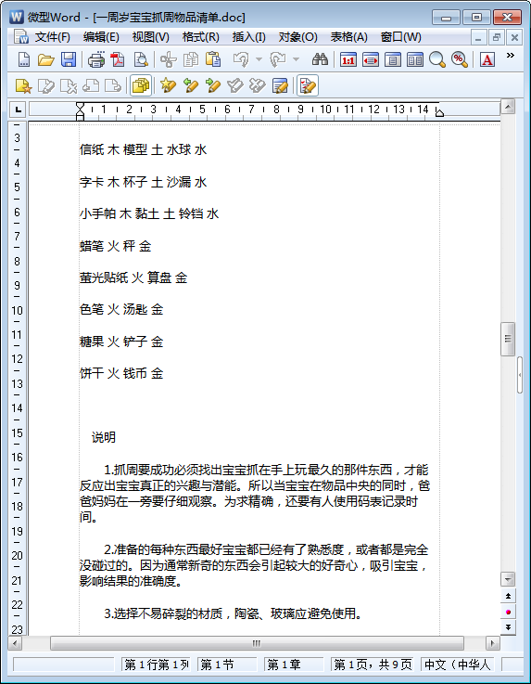Paste from clipboard icon
Screen dimensions: 531x684
pos(213,59)
